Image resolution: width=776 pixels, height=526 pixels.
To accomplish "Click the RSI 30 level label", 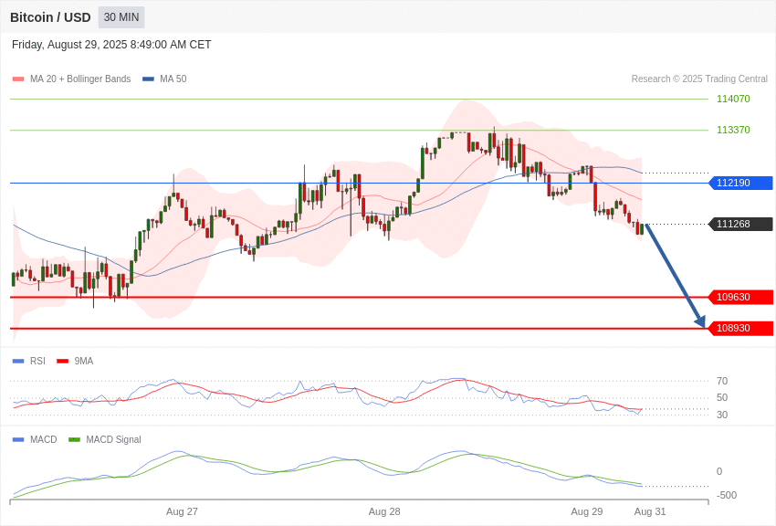I will (x=722, y=415).
